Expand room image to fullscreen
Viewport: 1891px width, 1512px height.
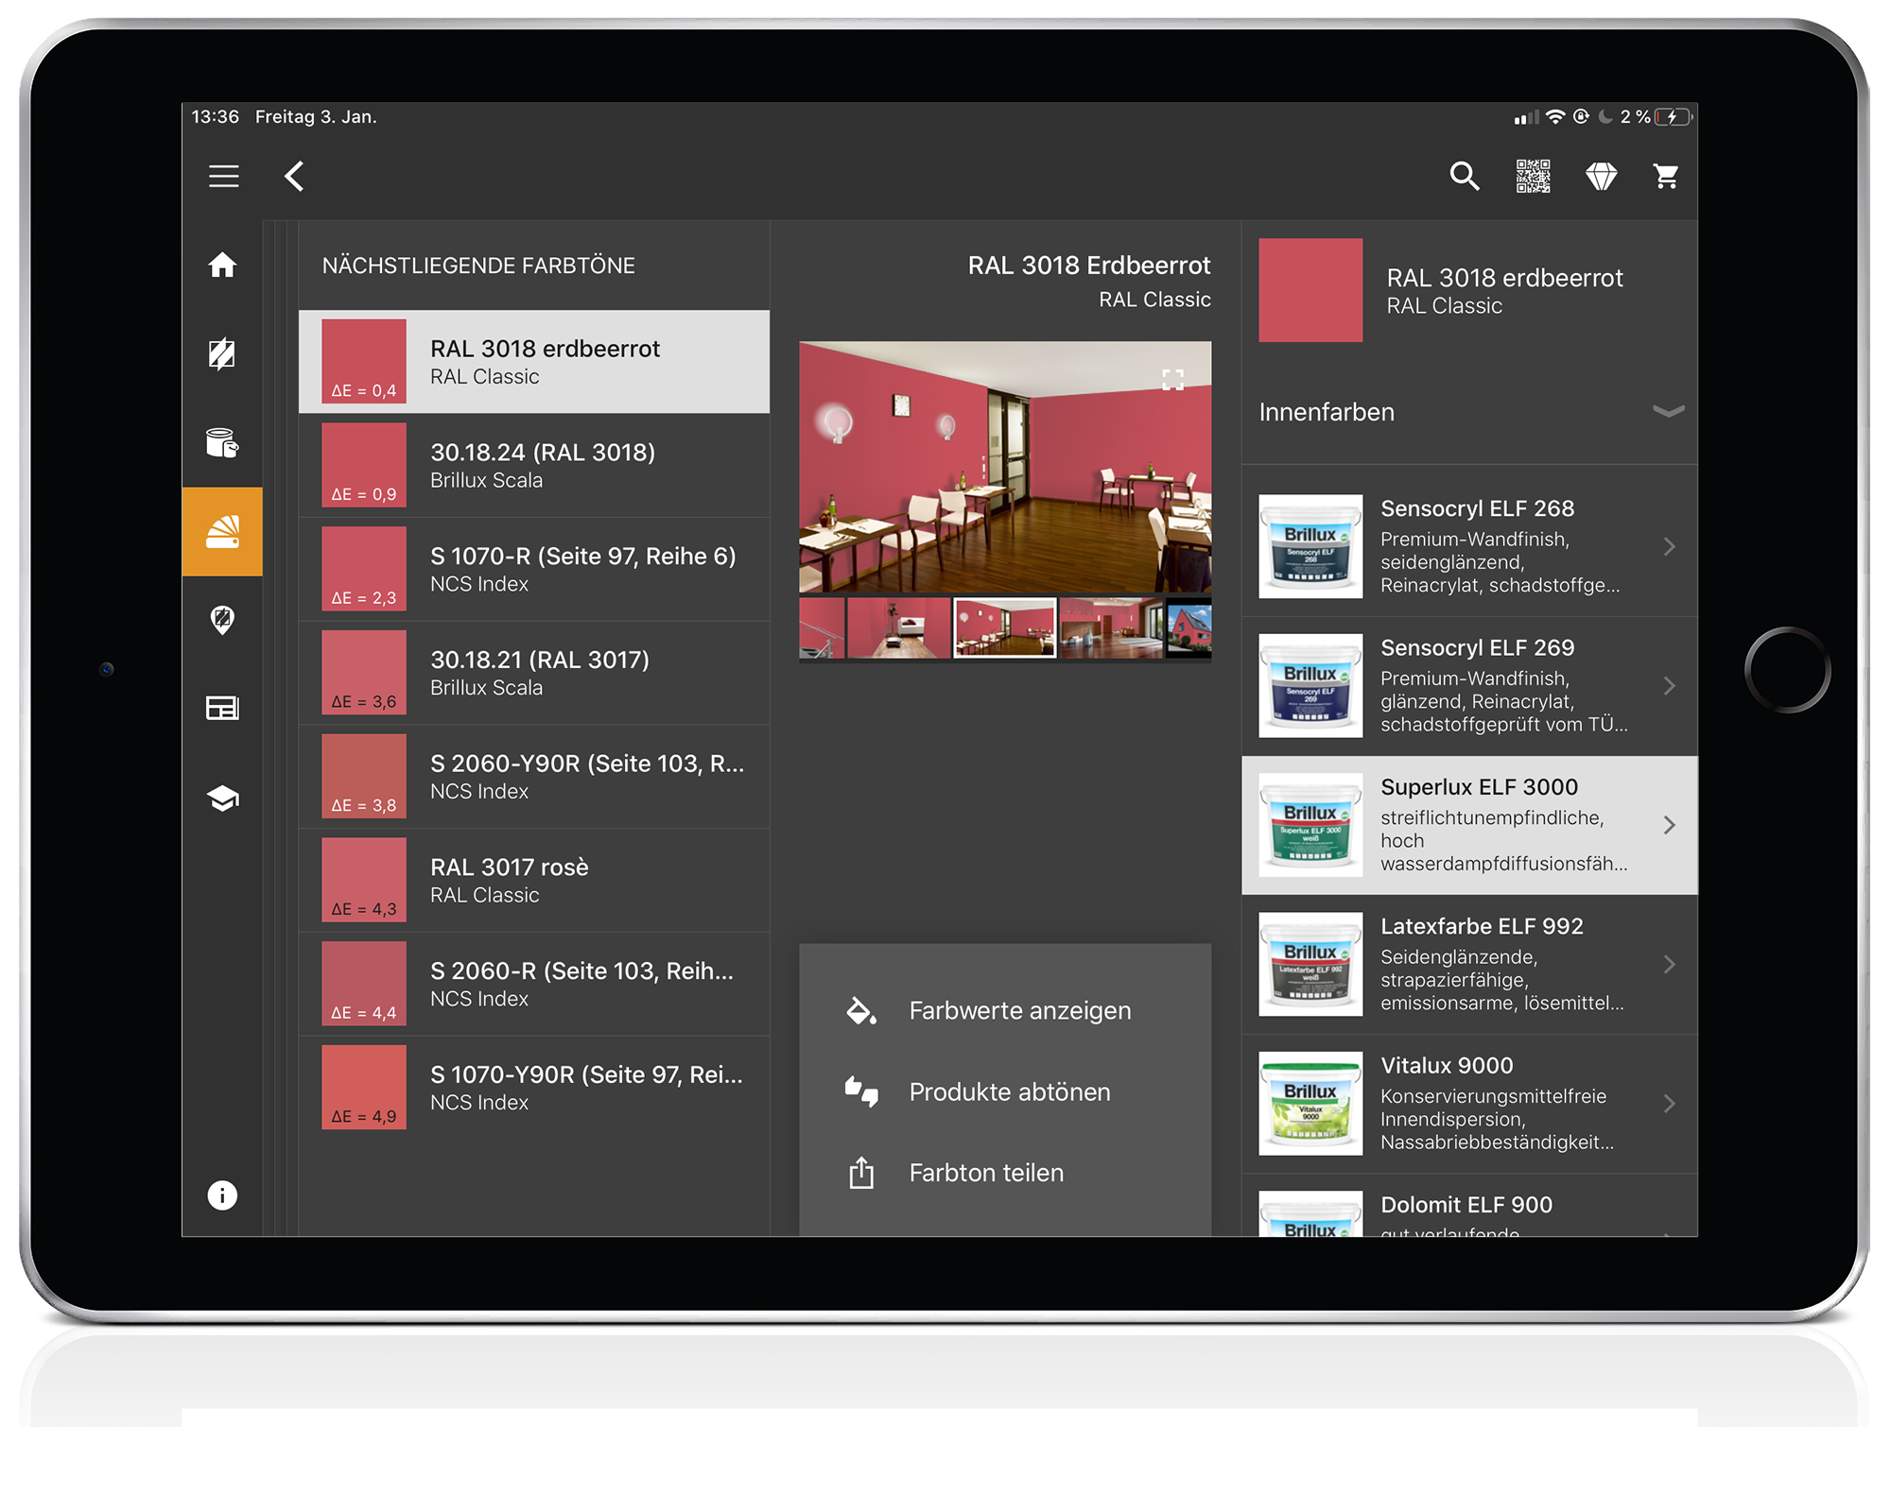tap(1172, 380)
